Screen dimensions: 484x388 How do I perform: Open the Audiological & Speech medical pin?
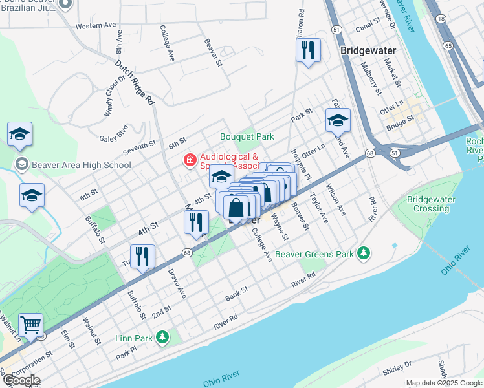point(190,160)
